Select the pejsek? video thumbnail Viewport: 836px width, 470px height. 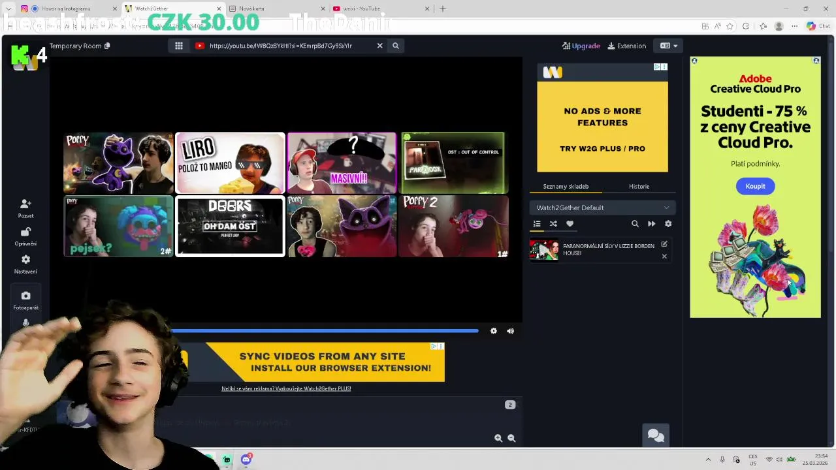pyautogui.click(x=118, y=226)
